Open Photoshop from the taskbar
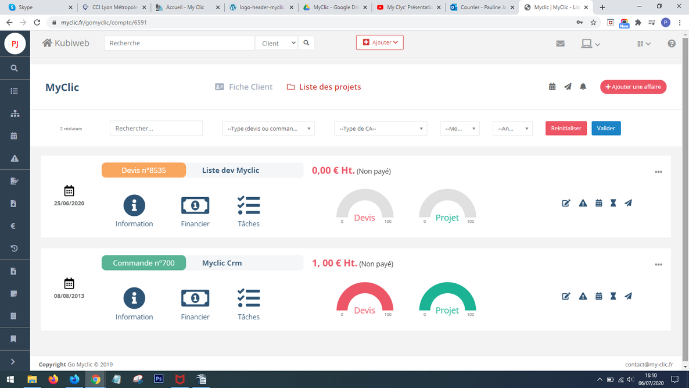Image resolution: width=689 pixels, height=388 pixels. tap(159, 379)
